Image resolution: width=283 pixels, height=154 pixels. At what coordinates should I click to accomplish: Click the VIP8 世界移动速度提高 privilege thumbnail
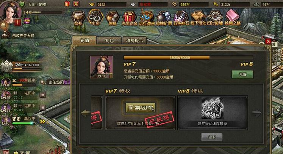[x=213, y=108]
